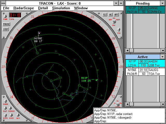The image size is (166, 124).
Task: Click Pending panel scroll right arrow
Action: pos(163,51)
